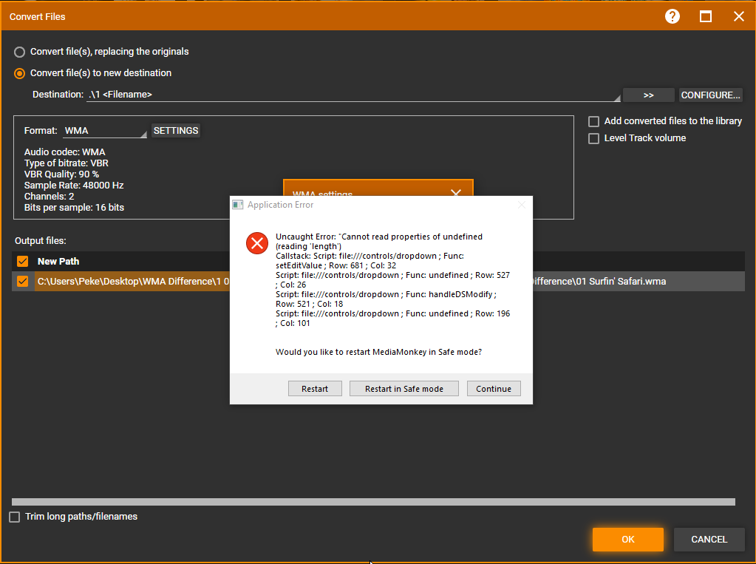
Task: Open the Format WMA dropdown
Action: coord(105,131)
